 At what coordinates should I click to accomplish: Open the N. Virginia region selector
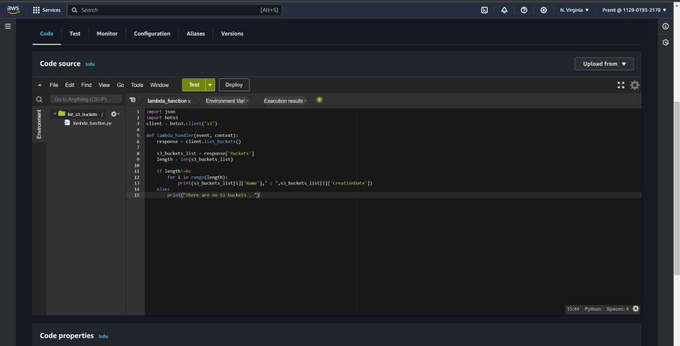coord(574,10)
